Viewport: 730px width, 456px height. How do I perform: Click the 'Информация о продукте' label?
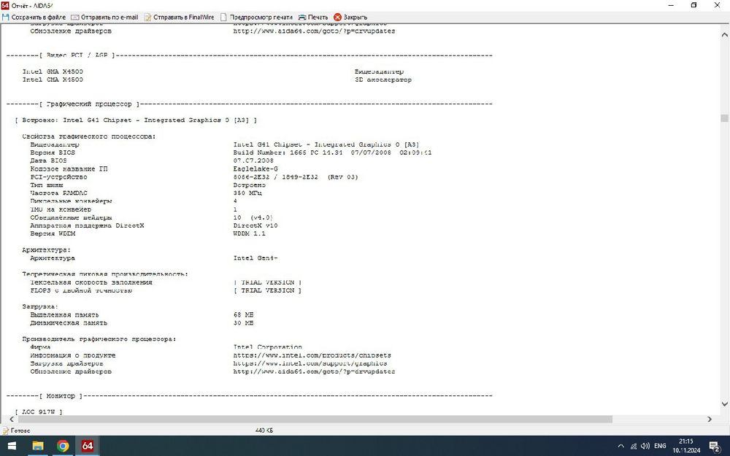point(72,355)
